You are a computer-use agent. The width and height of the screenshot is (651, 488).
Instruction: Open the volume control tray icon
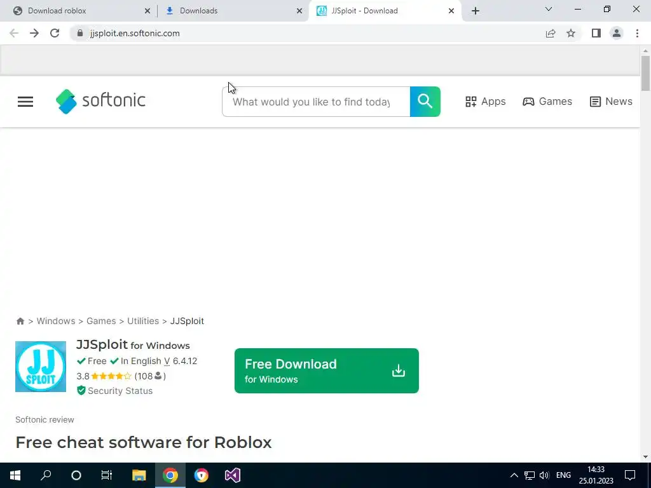click(x=544, y=475)
